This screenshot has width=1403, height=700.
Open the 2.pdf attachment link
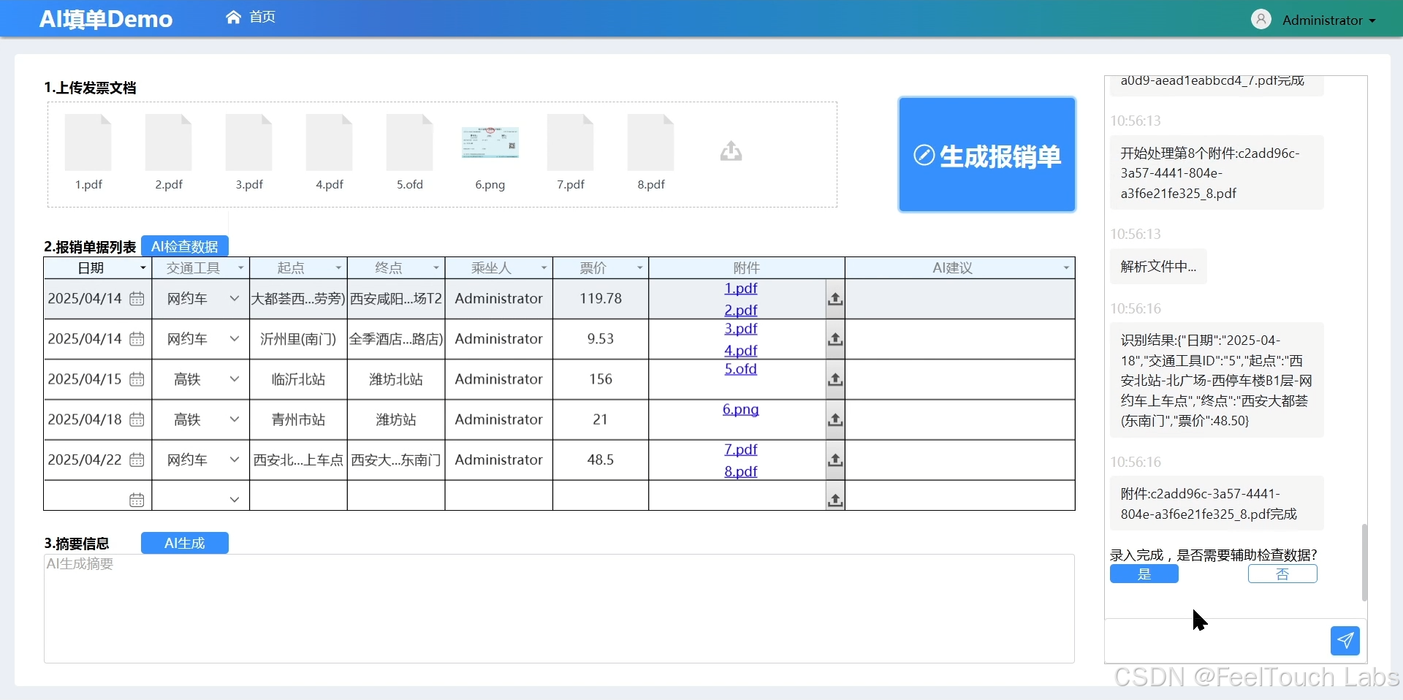741,311
